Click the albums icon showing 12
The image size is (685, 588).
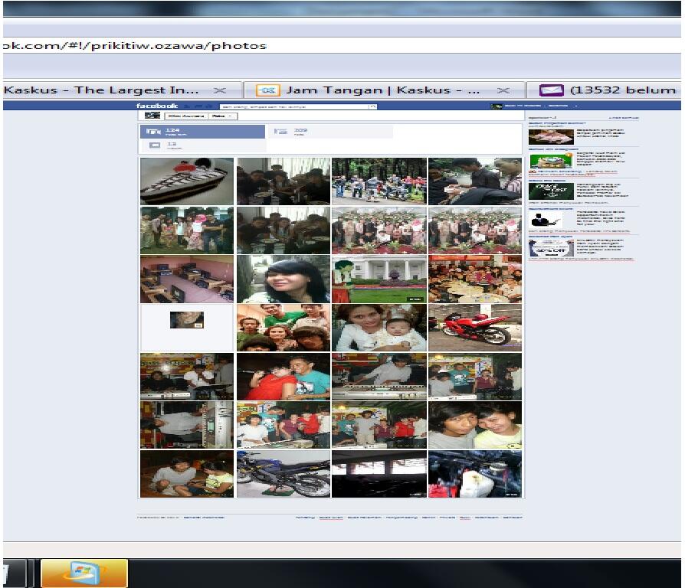pos(154,145)
